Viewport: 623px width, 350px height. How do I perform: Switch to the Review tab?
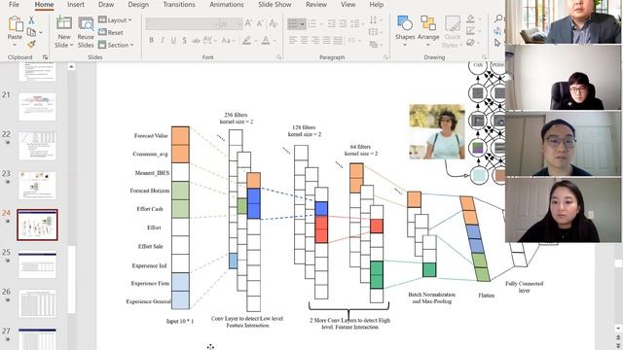point(315,4)
